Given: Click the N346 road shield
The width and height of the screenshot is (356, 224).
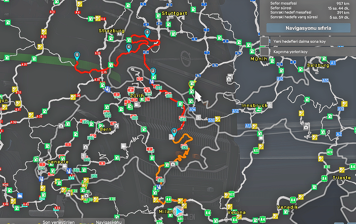Looking at the screenshot, I should (5, 185).
